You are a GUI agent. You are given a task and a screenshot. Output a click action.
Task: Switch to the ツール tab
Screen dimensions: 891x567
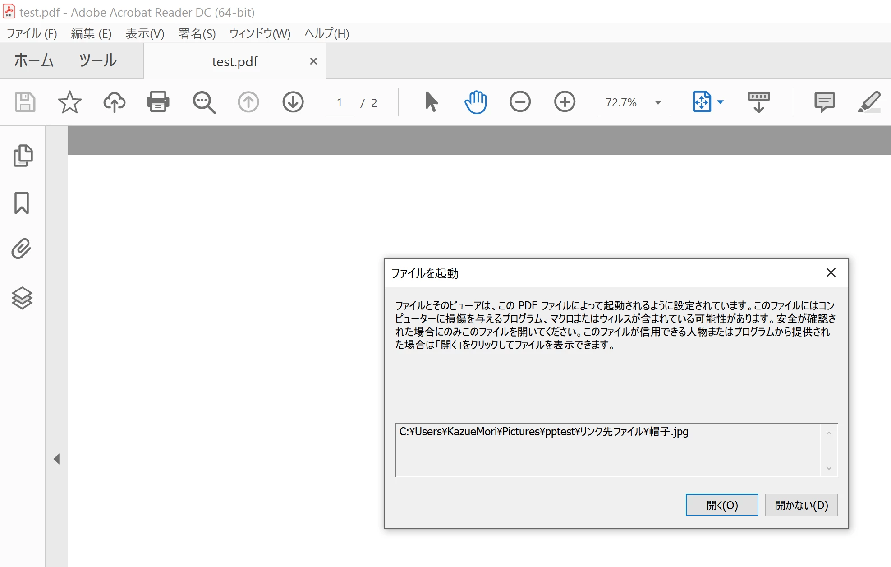point(97,60)
